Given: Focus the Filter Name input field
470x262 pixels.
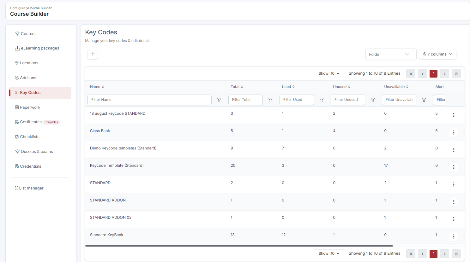Looking at the screenshot, I should pyautogui.click(x=149, y=100).
